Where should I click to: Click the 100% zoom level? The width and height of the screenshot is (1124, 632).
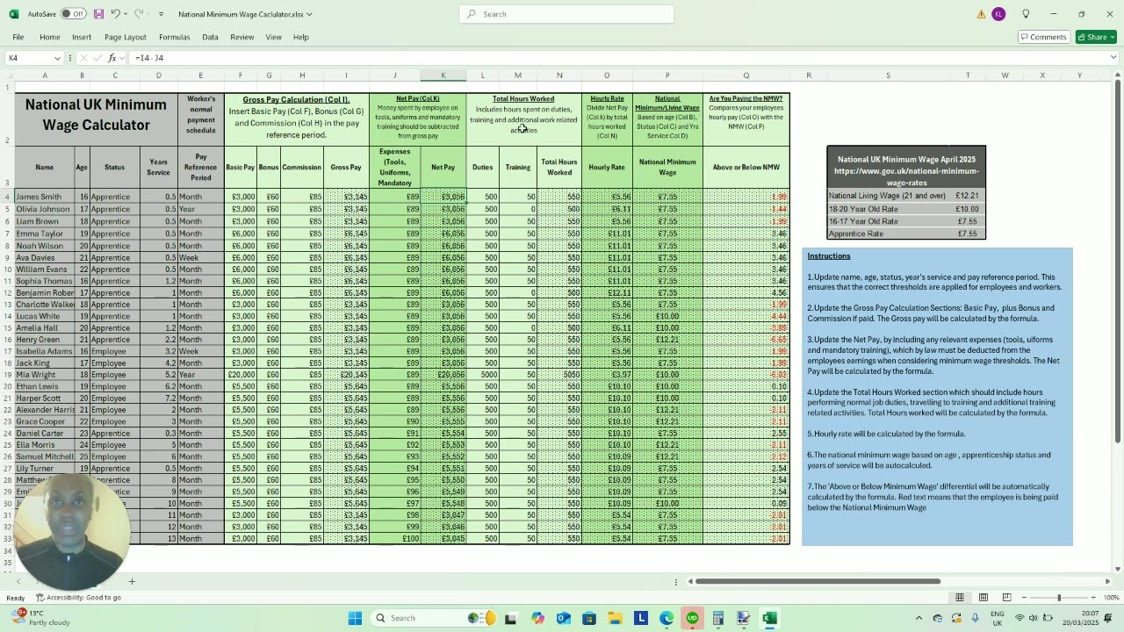click(x=1111, y=598)
